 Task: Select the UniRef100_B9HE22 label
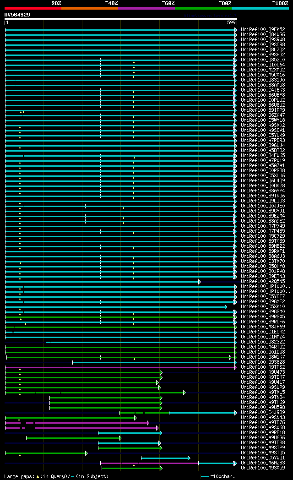[263, 246]
